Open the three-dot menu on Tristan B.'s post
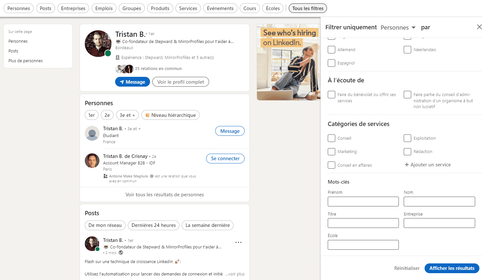This screenshot has width=482, height=280. click(238, 242)
